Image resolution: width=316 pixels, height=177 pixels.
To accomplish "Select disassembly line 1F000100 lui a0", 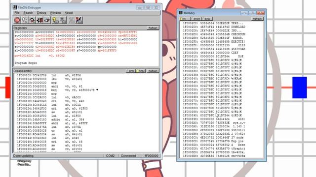I will click(x=49, y=75).
